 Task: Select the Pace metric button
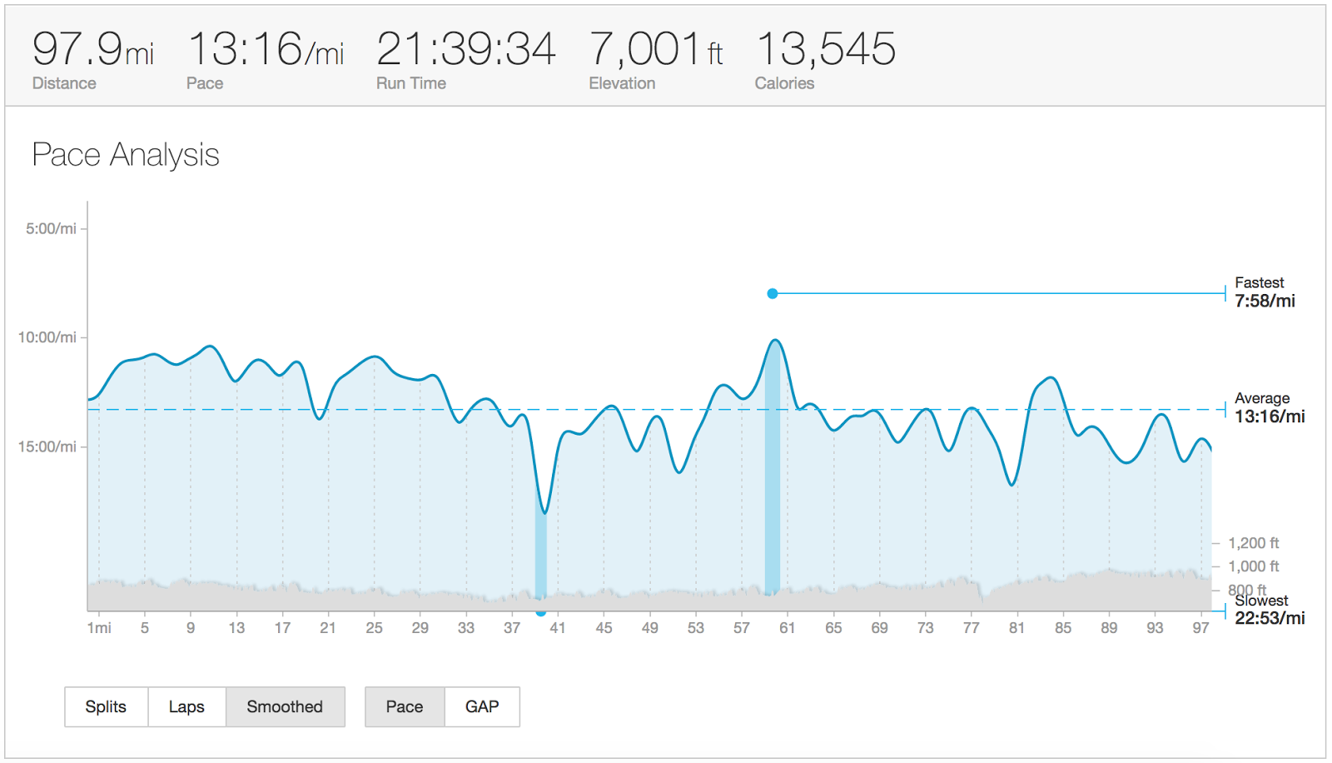click(405, 706)
